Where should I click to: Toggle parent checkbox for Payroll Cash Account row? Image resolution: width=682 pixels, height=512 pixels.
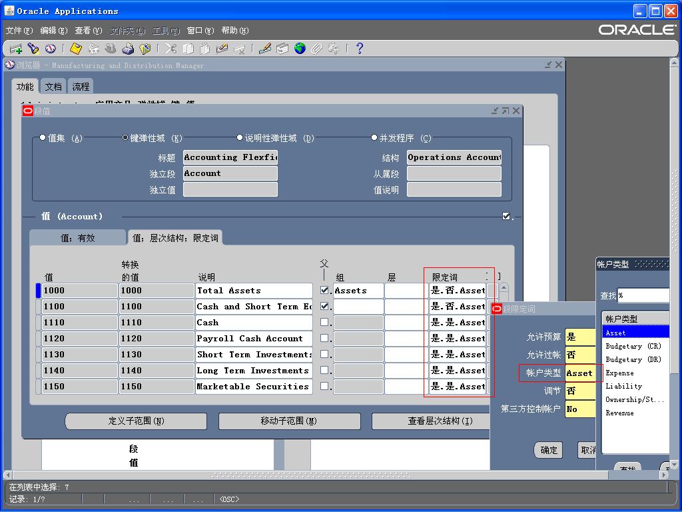tap(324, 338)
